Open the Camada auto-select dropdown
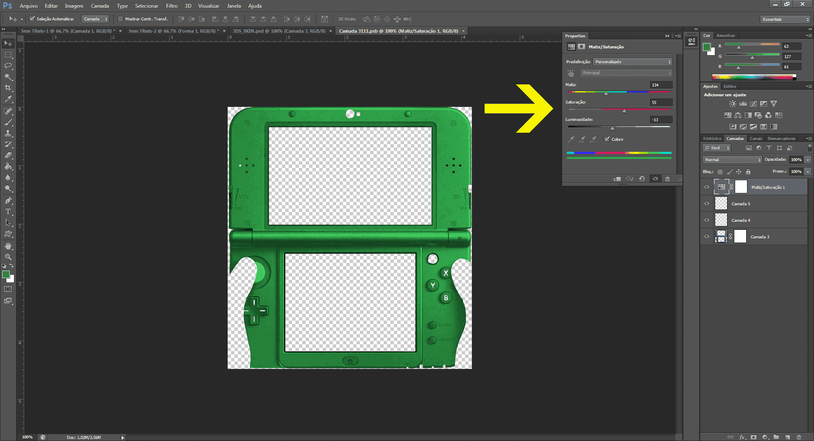Image resolution: width=814 pixels, height=441 pixels. (x=95, y=19)
